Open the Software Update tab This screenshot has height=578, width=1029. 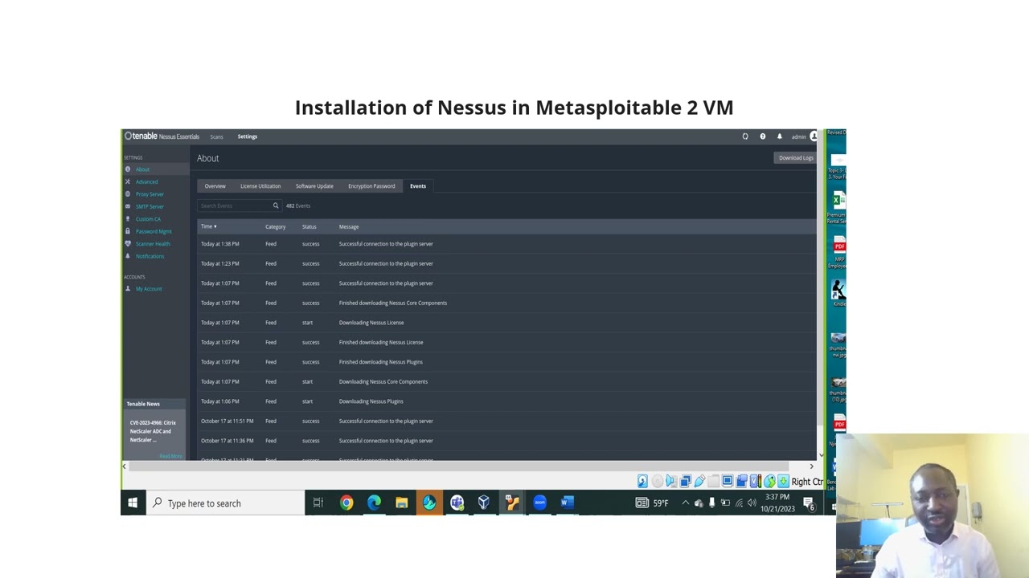click(x=314, y=186)
